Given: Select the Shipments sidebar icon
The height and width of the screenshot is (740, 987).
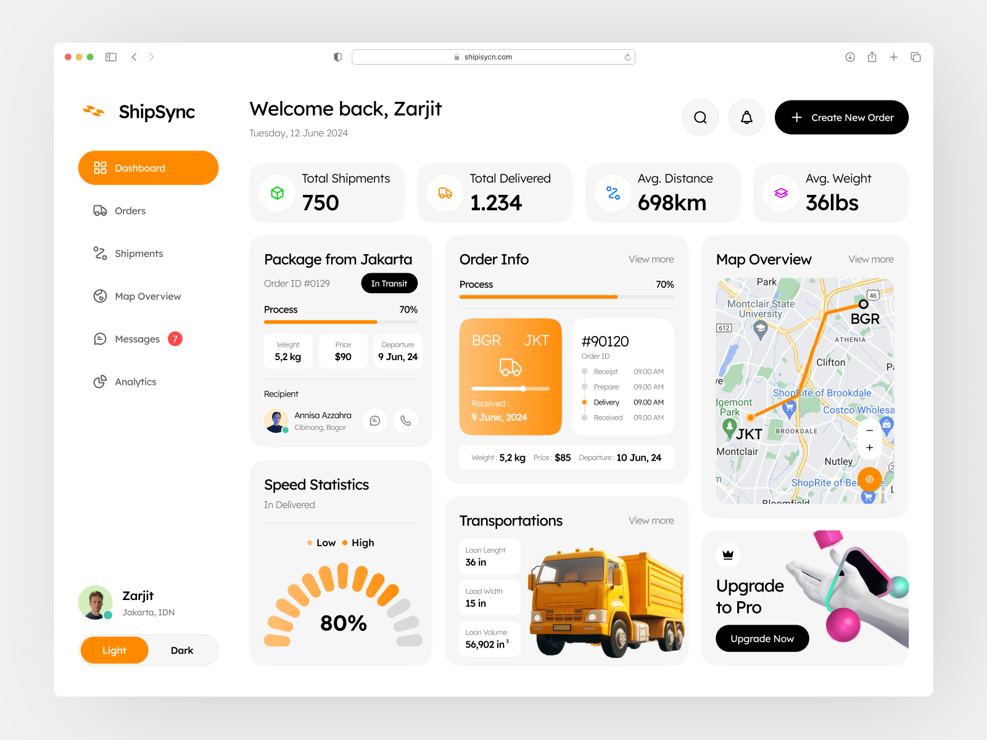Looking at the screenshot, I should pos(100,253).
